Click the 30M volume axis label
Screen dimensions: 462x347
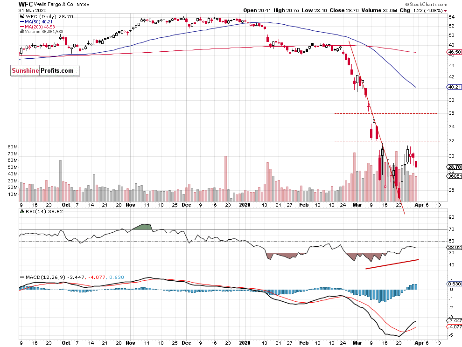coord(13,181)
